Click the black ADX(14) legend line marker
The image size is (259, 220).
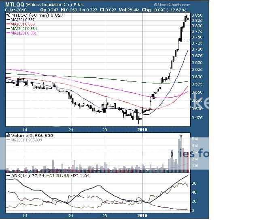click(9, 177)
